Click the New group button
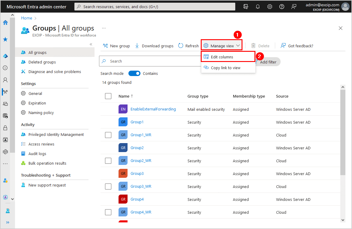The height and width of the screenshot is (229, 352). 116,46
